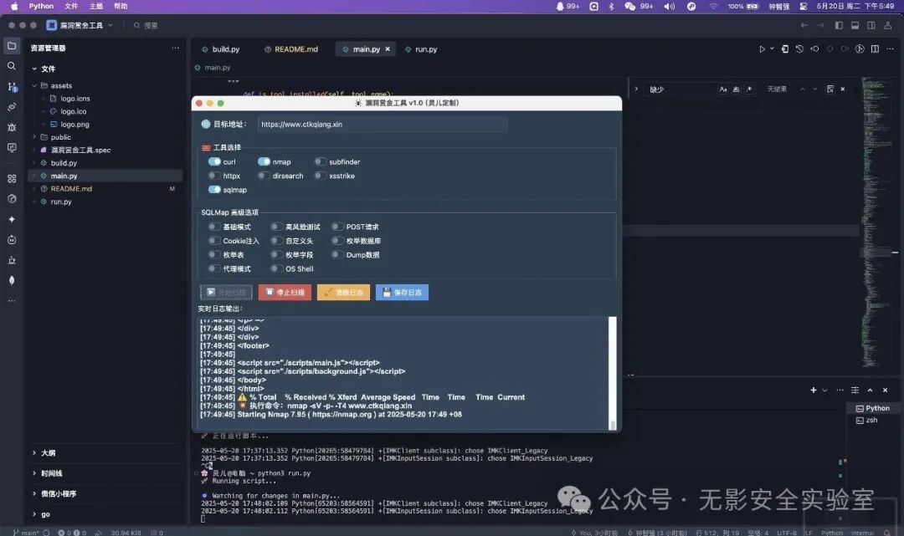Enable the Dump数据 SQLMap option
Viewport: 904px width, 536px height.
click(x=337, y=254)
